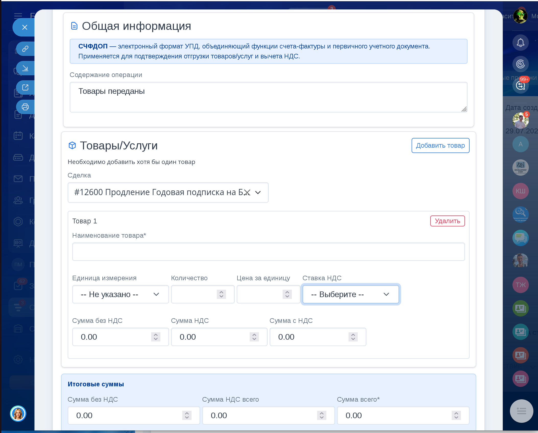Click the Содержание операции text area

[x=268, y=97]
